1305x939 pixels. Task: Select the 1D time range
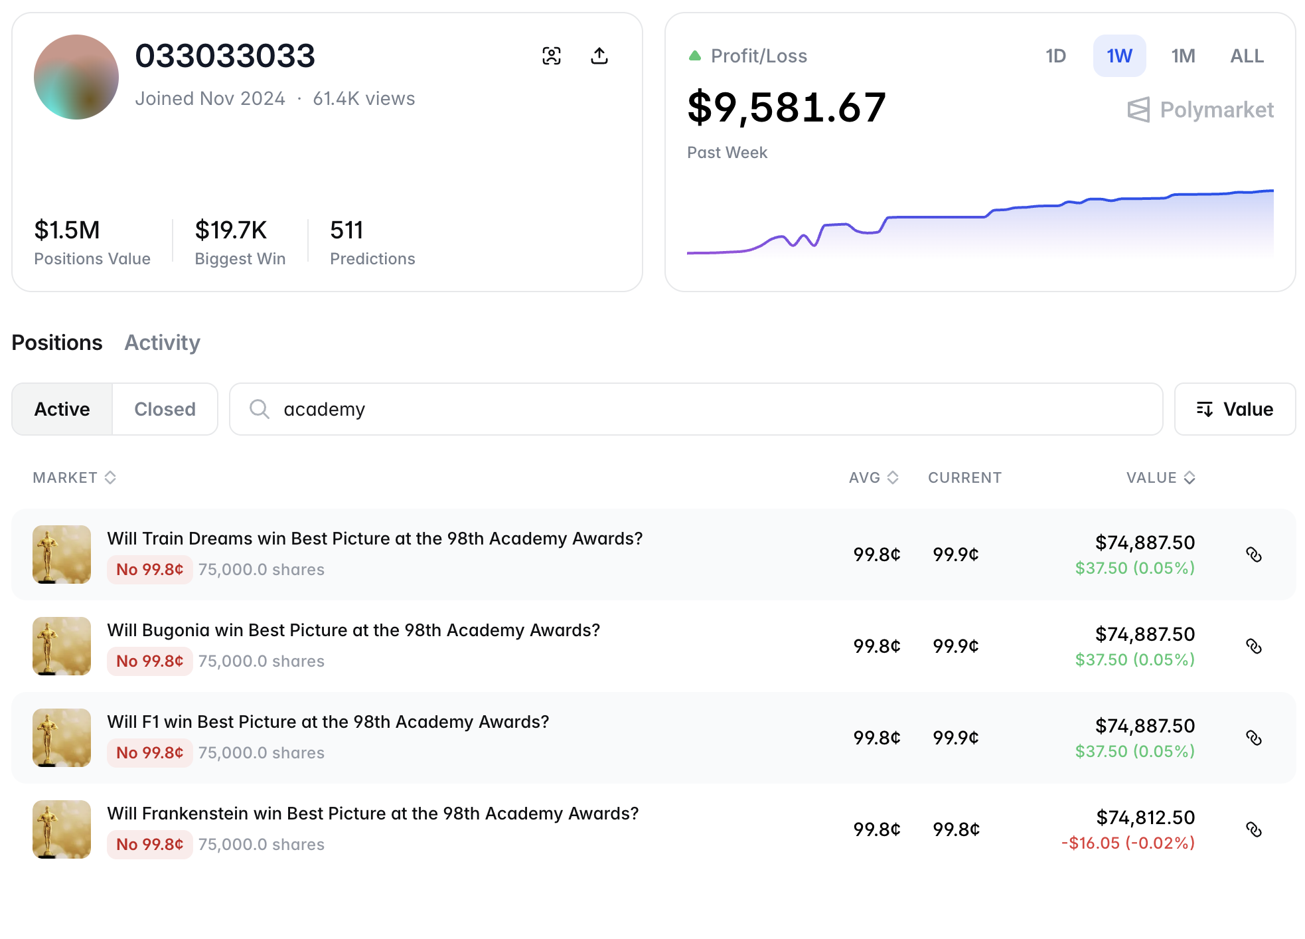[x=1055, y=56]
